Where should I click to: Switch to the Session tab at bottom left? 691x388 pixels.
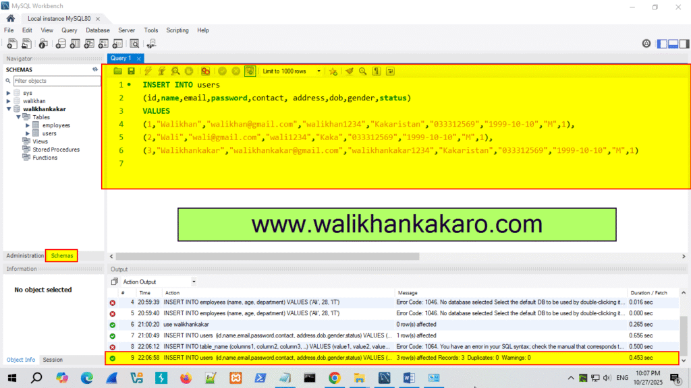pos(52,359)
